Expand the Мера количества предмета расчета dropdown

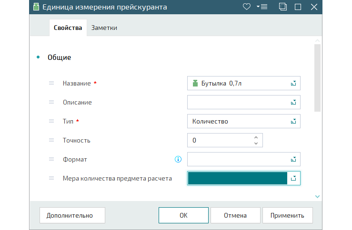point(293,178)
